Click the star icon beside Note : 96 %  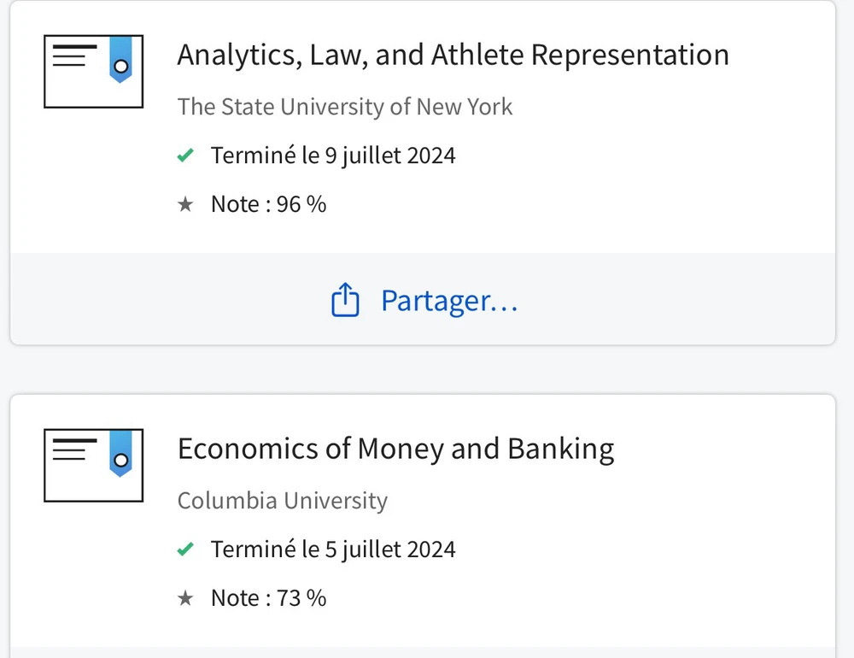(x=185, y=204)
